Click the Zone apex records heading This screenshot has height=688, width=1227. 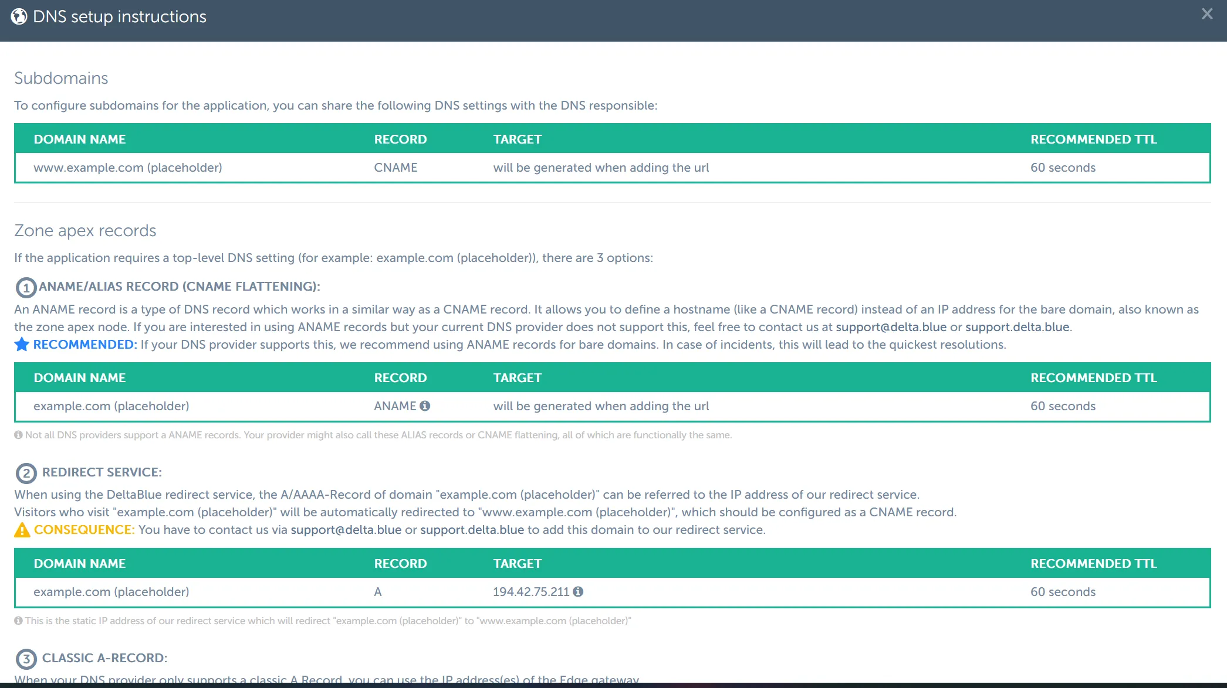point(85,230)
